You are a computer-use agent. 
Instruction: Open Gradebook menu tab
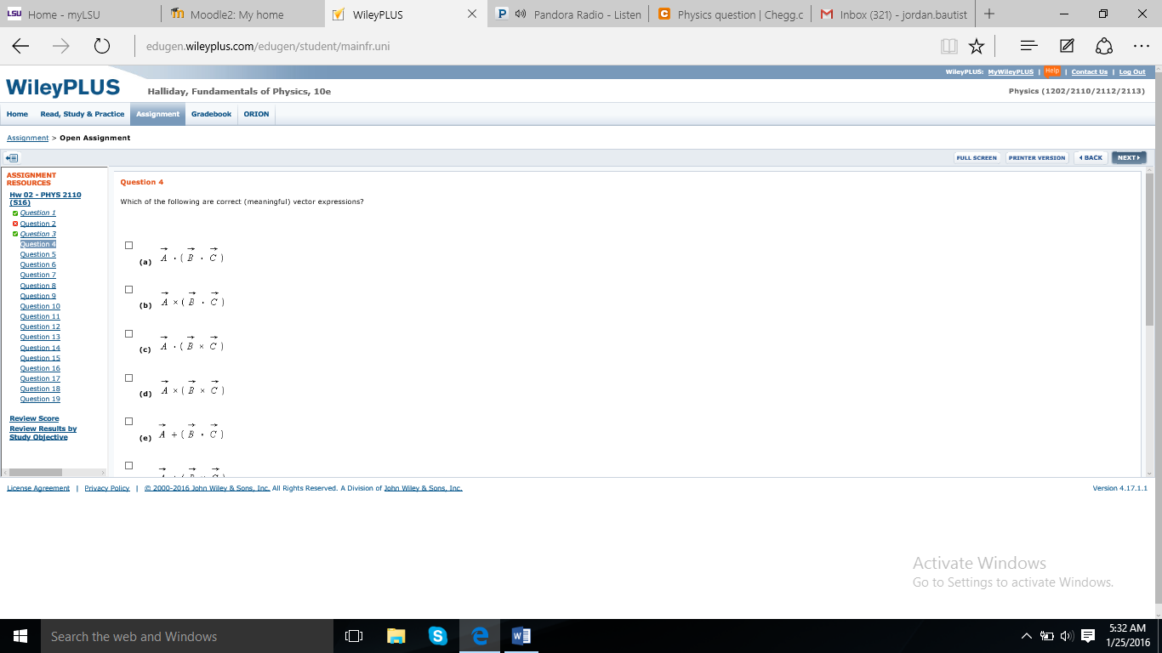211,114
